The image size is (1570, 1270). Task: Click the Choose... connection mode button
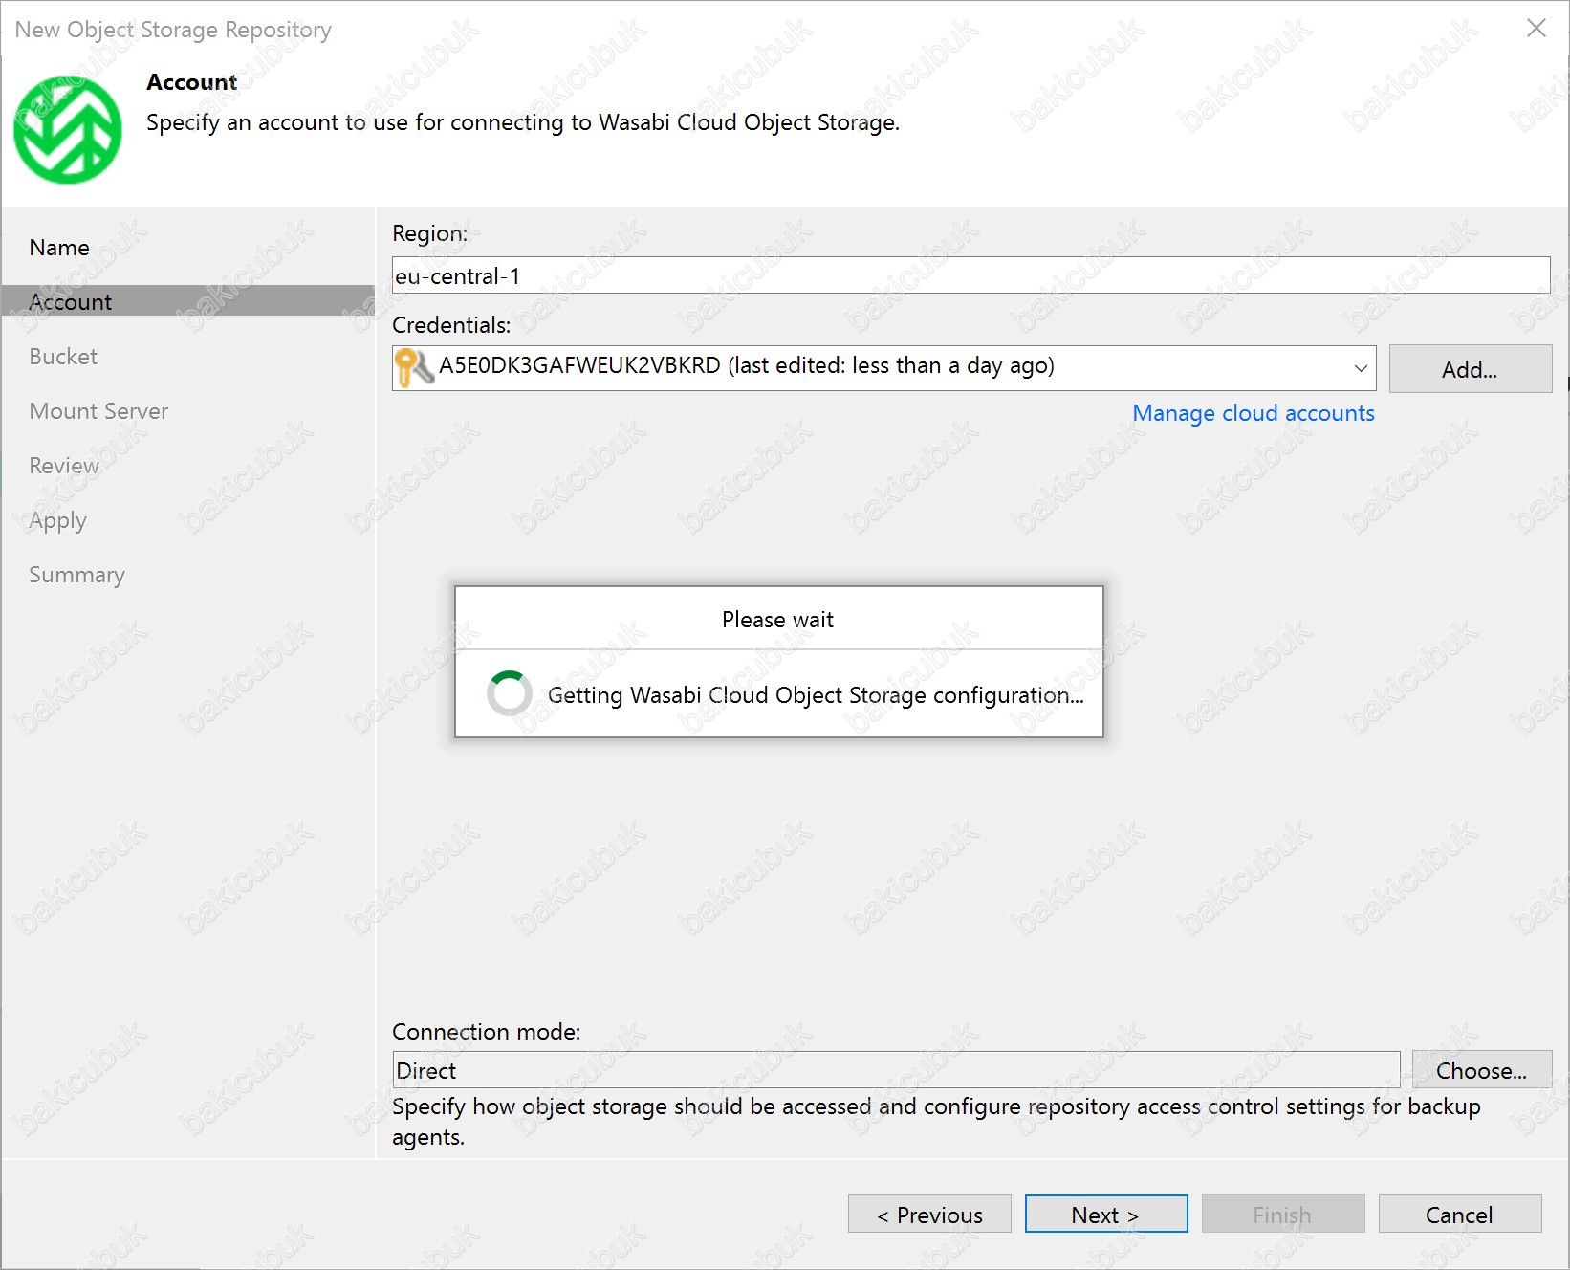1480,1070
